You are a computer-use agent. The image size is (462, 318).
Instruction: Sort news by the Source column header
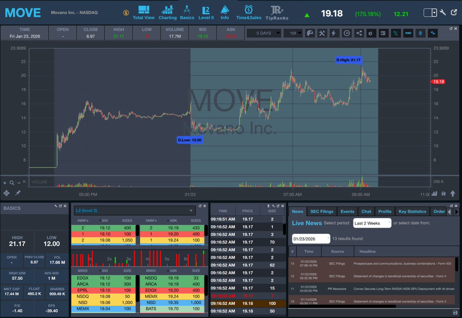pos(337,251)
